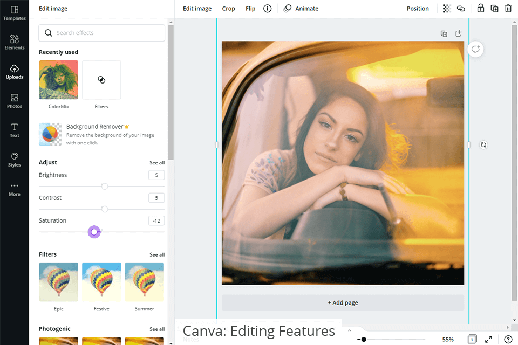Click the add comment bubble icon

coord(475,50)
